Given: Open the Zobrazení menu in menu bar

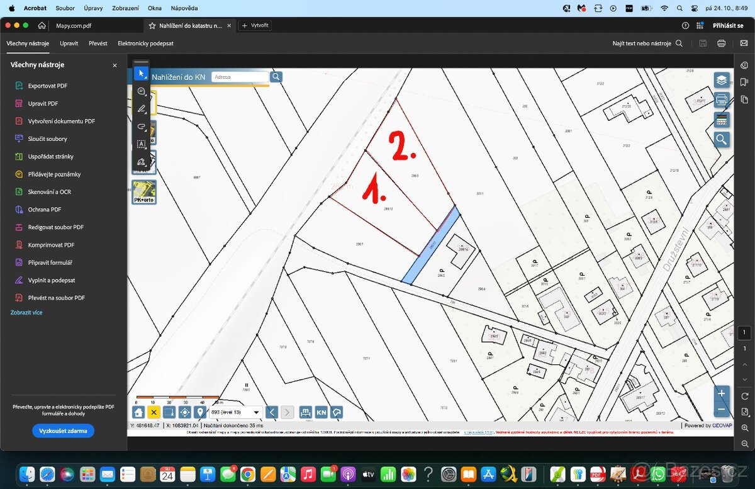Looking at the screenshot, I should (x=125, y=8).
